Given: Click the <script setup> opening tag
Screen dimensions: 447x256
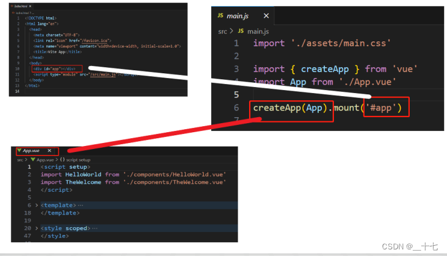Looking at the screenshot, I should (66, 167).
